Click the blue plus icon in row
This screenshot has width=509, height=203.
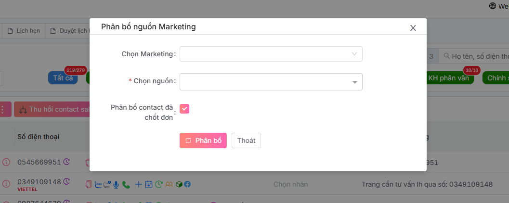tap(139, 184)
